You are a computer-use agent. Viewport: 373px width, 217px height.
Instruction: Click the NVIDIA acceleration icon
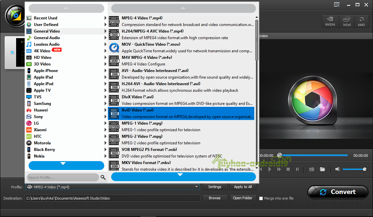click(x=330, y=21)
